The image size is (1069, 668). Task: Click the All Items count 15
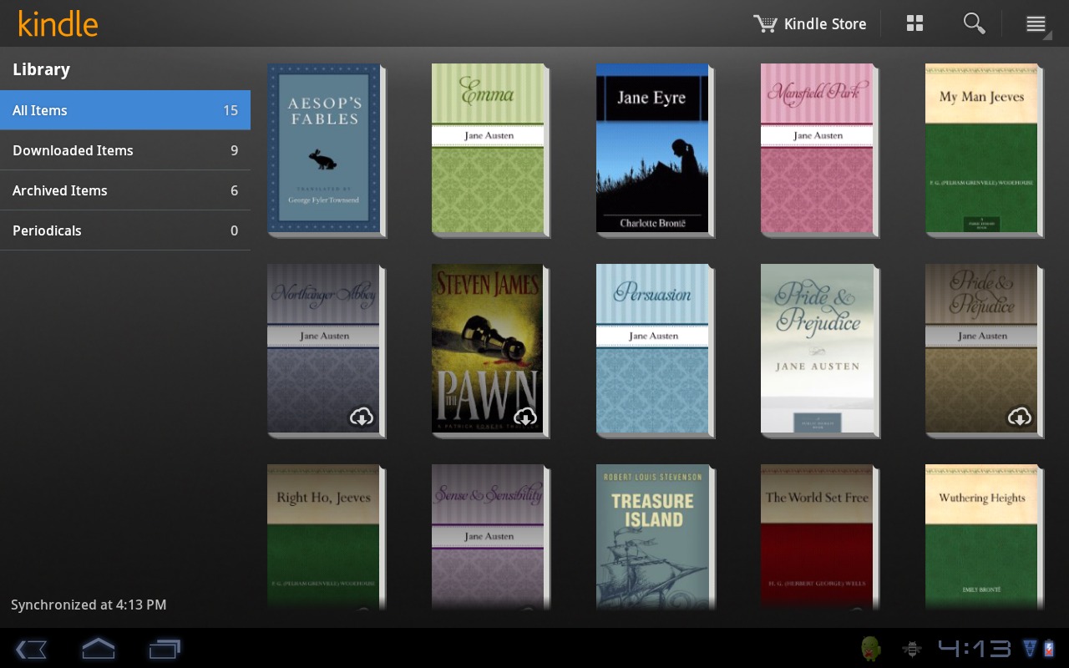pyautogui.click(x=231, y=110)
